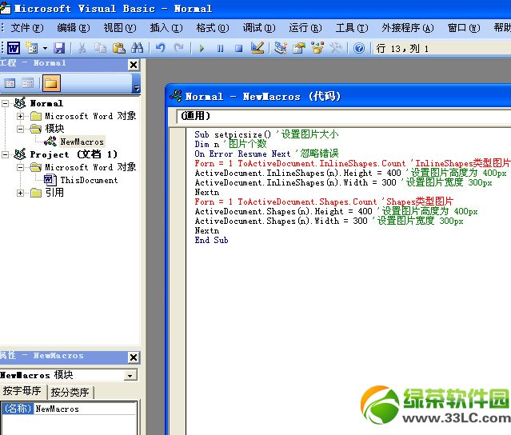Undo the last edit with the toolbar arrow
Image resolution: width=511 pixels, height=435 pixels.
pyautogui.click(x=161, y=48)
